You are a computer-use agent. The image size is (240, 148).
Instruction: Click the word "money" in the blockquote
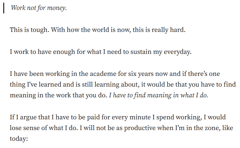pyautogui.click(x=56, y=8)
